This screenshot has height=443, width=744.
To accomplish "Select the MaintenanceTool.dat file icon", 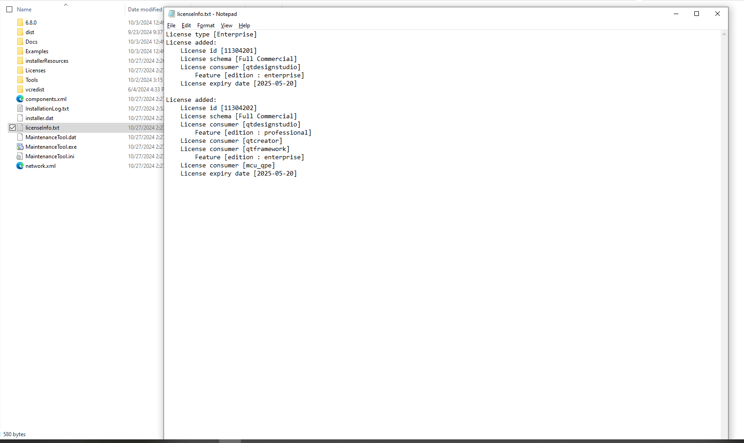I will pyautogui.click(x=20, y=137).
